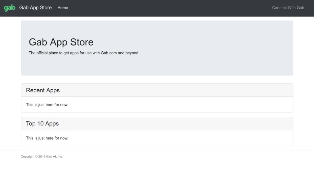The width and height of the screenshot is (314, 176).
Task: Click the green gab logo
Action: (10, 8)
